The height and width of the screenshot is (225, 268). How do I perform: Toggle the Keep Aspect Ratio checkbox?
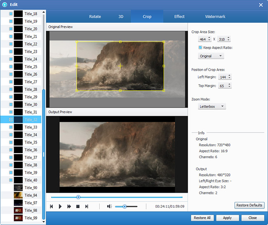(200, 47)
